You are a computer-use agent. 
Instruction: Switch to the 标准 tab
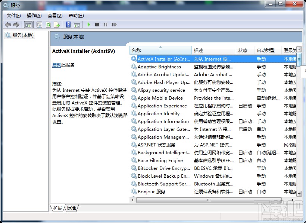click(x=71, y=208)
